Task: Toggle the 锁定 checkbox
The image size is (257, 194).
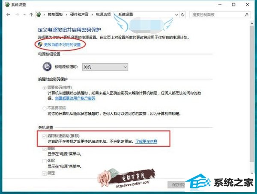Action: [45, 173]
